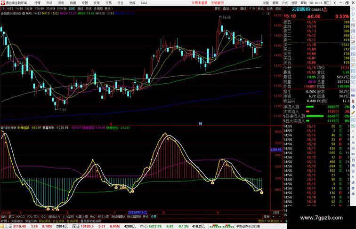Open the 模板 template dropdown
This screenshot has width=356, height=229.
coord(267,217)
